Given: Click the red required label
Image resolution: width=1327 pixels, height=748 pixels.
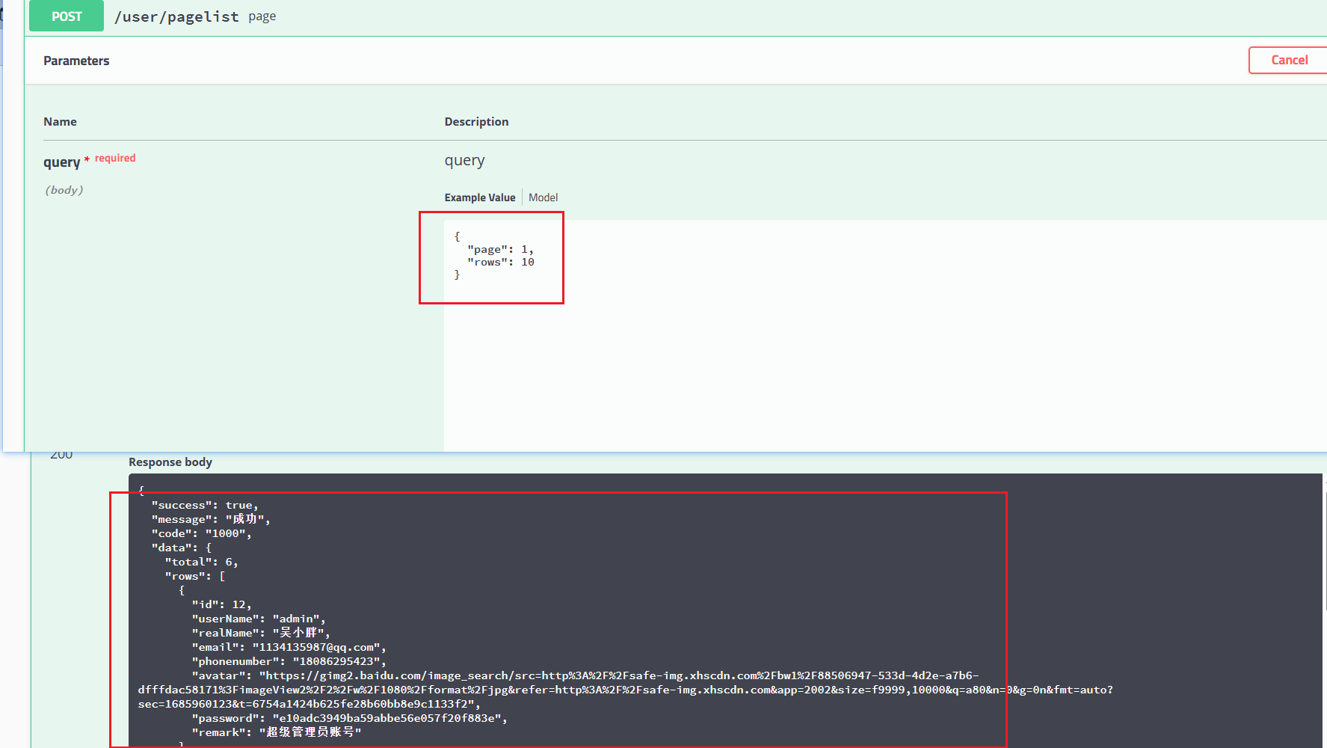Looking at the screenshot, I should coord(115,158).
